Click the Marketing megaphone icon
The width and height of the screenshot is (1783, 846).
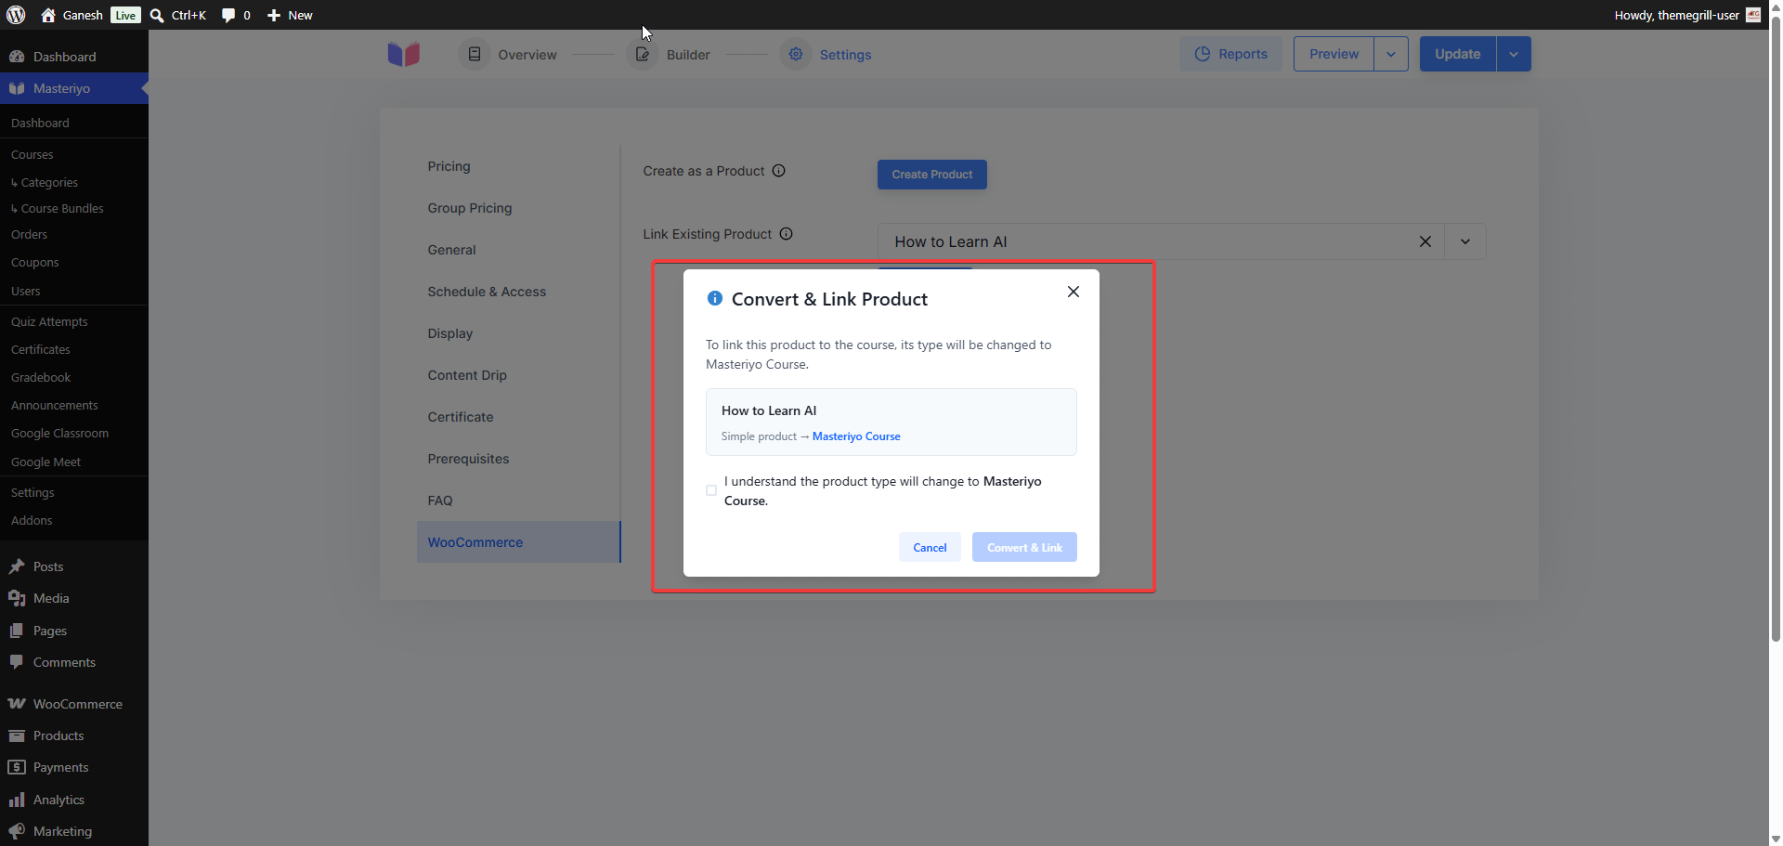tap(17, 831)
